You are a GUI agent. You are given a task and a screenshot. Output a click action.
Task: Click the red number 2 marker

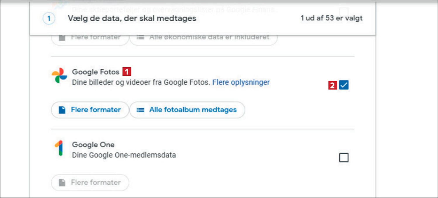[333, 85]
